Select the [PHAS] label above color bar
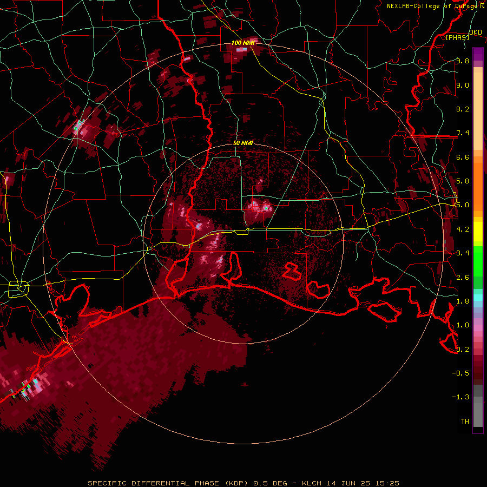 [x=457, y=37]
